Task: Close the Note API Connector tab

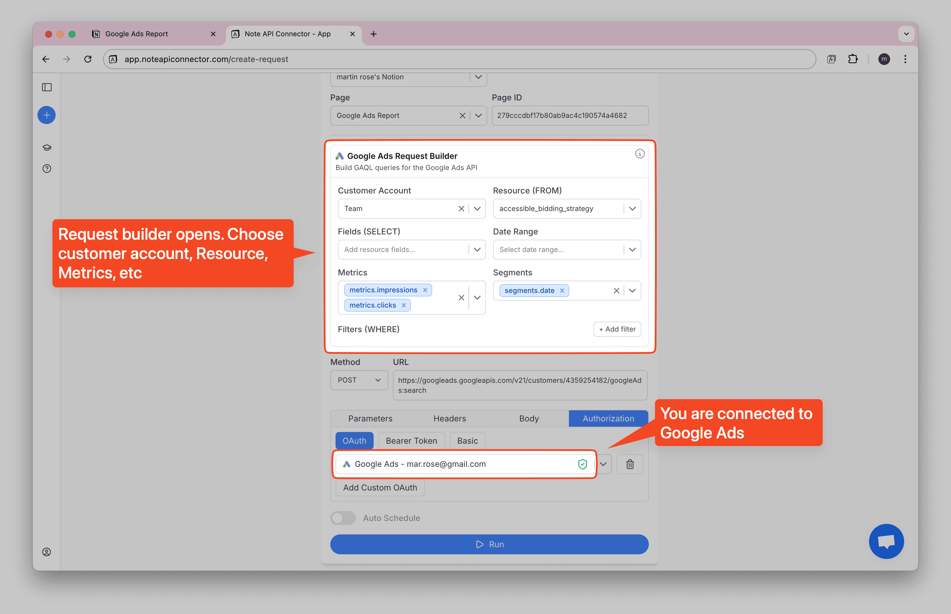Action: [352, 34]
